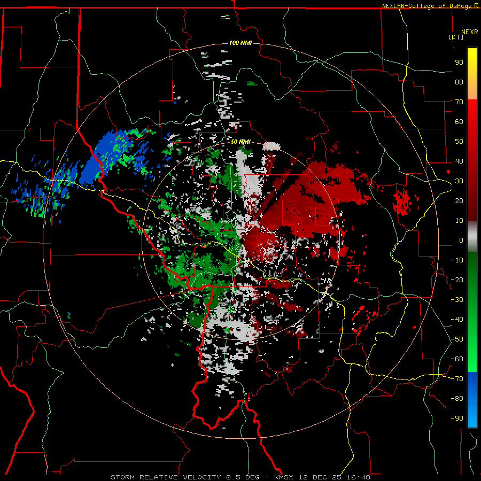Click the KMSX station identifier in caption
481x481 pixels.
(283, 477)
